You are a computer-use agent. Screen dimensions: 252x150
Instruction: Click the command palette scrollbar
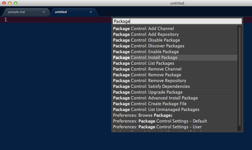tap(240, 76)
